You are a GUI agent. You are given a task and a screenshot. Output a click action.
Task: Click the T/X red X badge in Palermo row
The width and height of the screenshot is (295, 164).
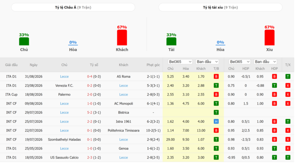tap(288, 95)
